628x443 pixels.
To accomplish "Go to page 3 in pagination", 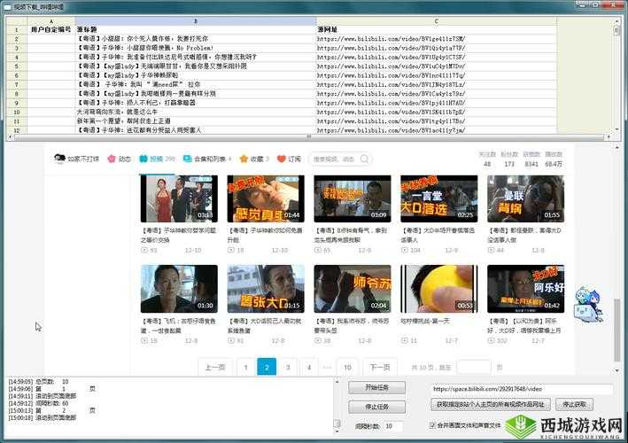I will pyautogui.click(x=287, y=367).
